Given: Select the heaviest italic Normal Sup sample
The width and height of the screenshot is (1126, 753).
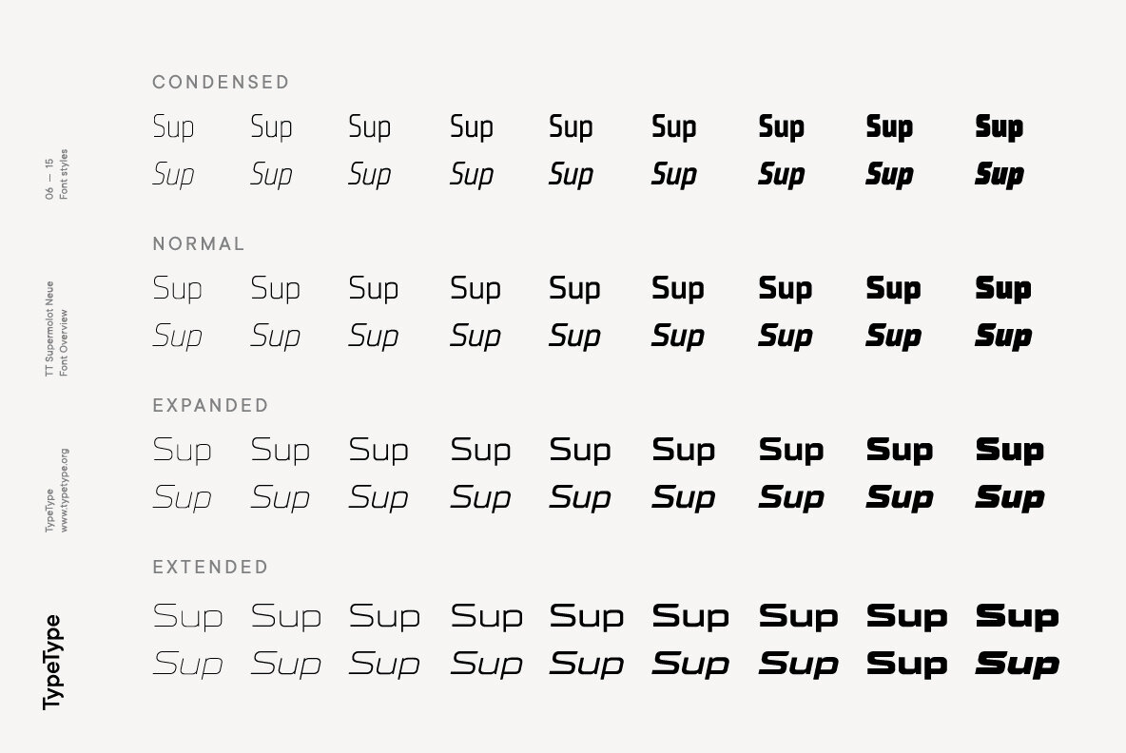Looking at the screenshot, I should pyautogui.click(x=1003, y=336).
